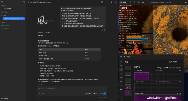The width and height of the screenshot is (188, 101).
Task: Toggle the Demo options checkbox in FurMark
Action: tap(120, 27)
